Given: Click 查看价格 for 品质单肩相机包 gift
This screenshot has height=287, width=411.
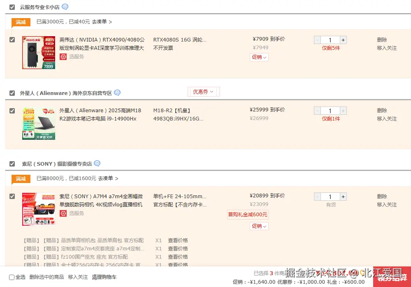Looking at the screenshot, I should 178,241.
